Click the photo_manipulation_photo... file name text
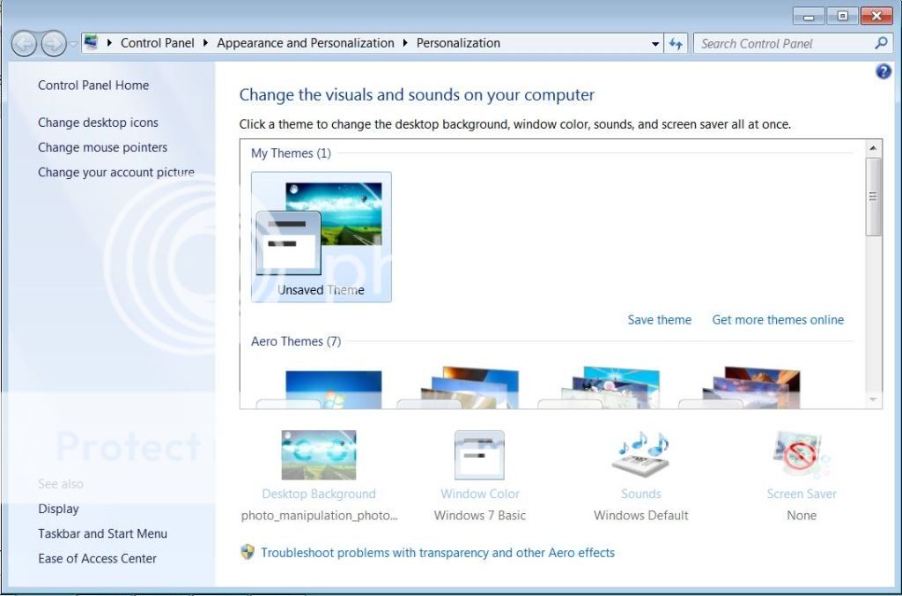 click(x=319, y=516)
